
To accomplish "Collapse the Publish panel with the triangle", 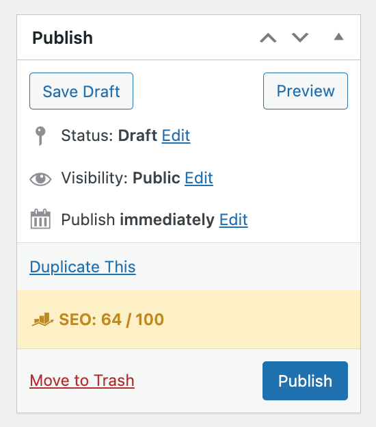I will tap(338, 37).
